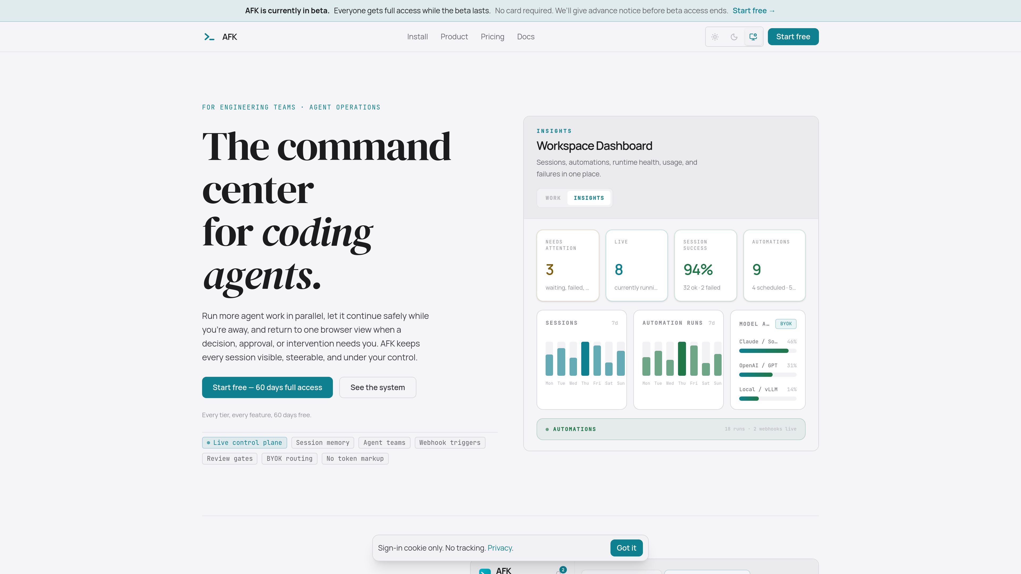Viewport: 1021px width, 574px height.
Task: Click the Automation Runs 7d label
Action: pyautogui.click(x=712, y=323)
